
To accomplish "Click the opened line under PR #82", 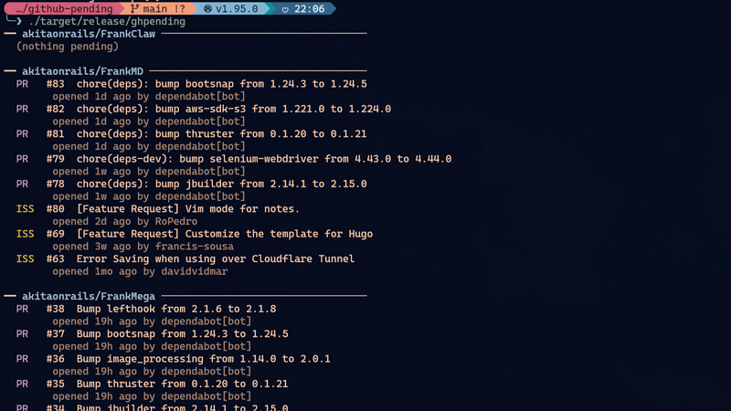I will 149,121.
